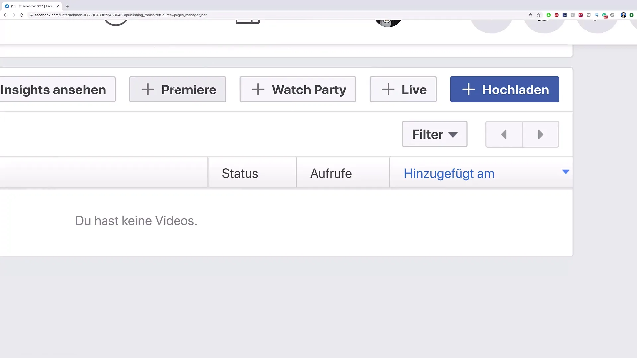Open a new browser tab with plus
The image size is (637, 358).
[67, 6]
